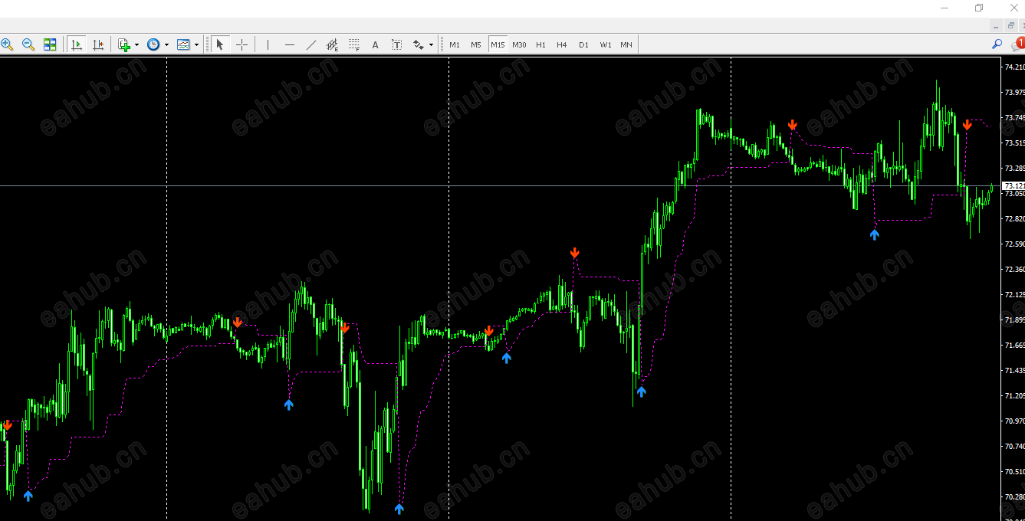
Task: Switch to H4 timeframe
Action: pyautogui.click(x=562, y=44)
